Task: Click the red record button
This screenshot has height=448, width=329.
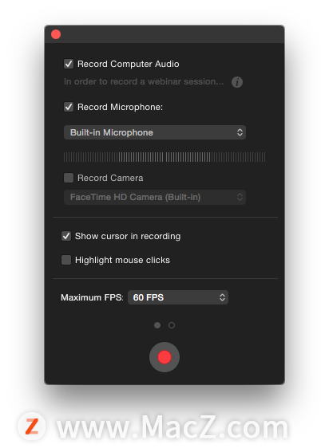Action: [x=164, y=357]
